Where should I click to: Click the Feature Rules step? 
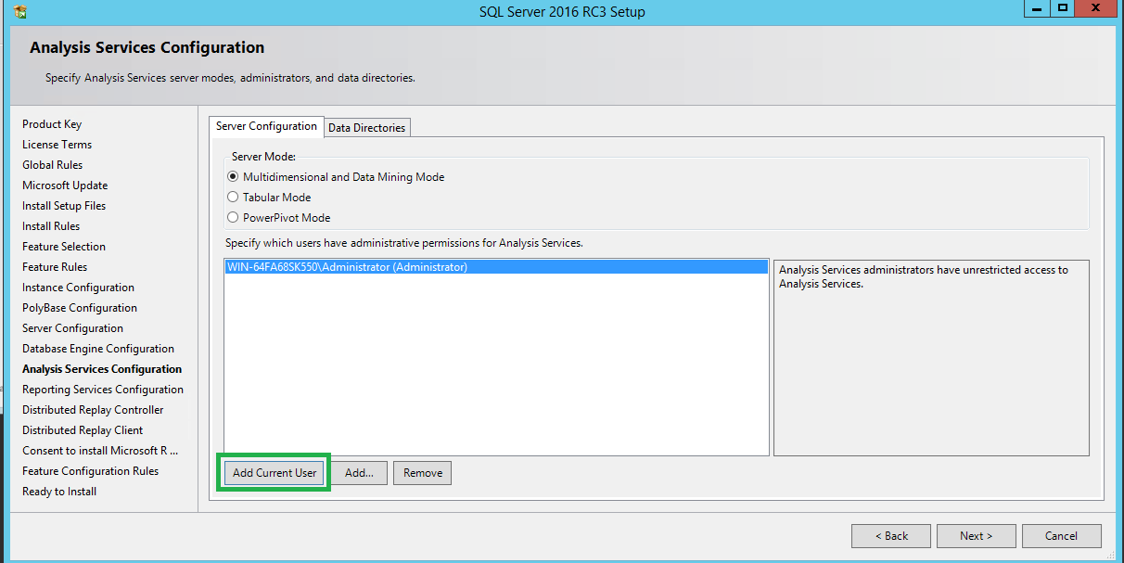tap(55, 267)
